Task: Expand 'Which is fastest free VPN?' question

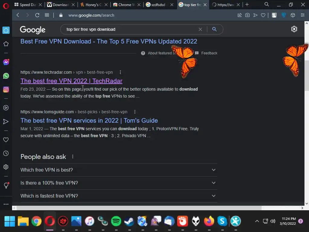Action: coord(119,196)
